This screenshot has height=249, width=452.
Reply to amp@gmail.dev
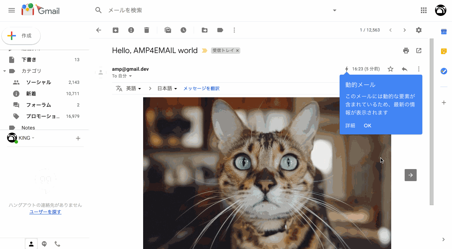[405, 69]
